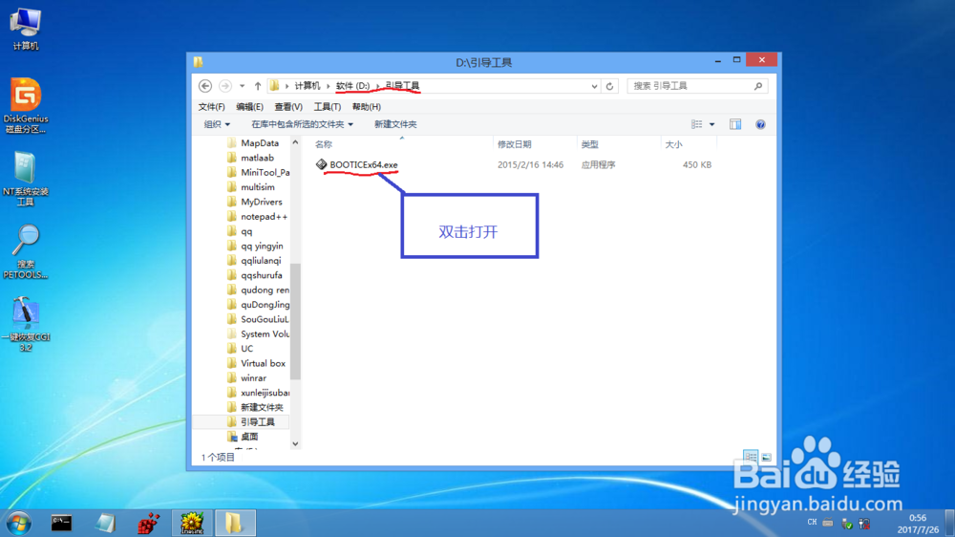Open 在库中包含所选的文件夹 dropdown

(302, 124)
